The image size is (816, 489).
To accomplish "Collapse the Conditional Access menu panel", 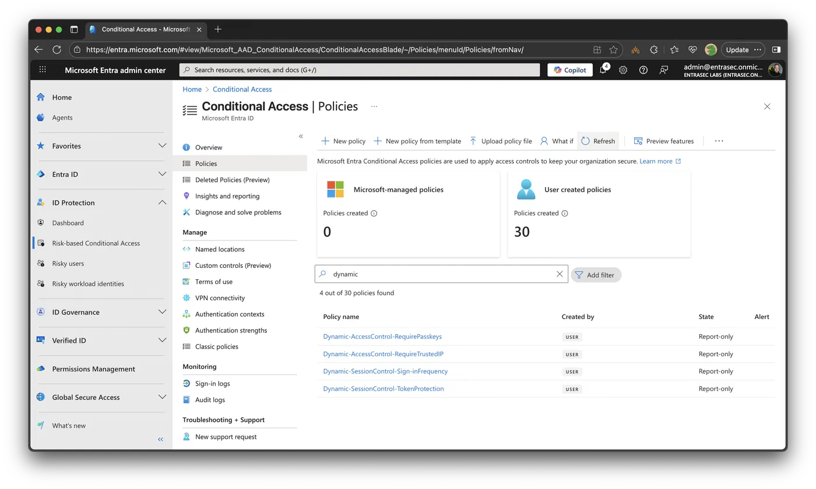I will pos(301,136).
